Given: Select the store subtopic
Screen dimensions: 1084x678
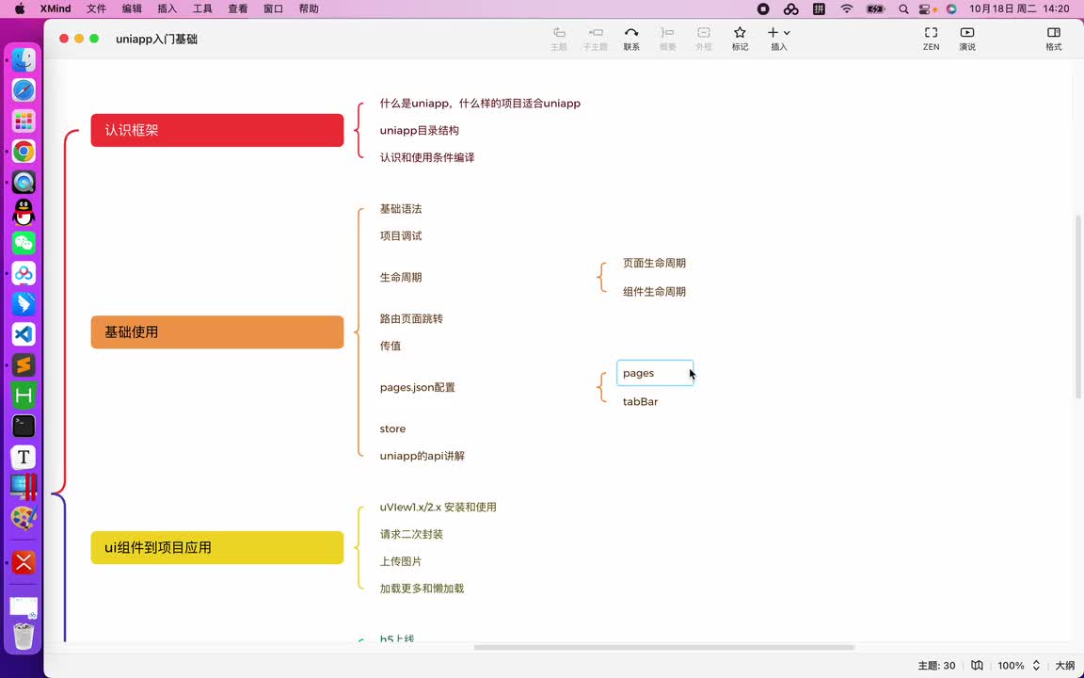Looking at the screenshot, I should pyautogui.click(x=392, y=429).
